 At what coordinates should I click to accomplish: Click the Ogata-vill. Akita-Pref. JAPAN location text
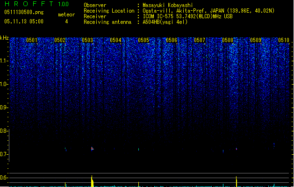tap(208, 11)
